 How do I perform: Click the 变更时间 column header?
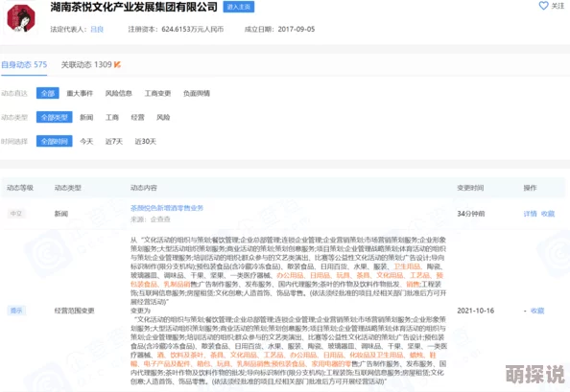pyautogui.click(x=470, y=188)
